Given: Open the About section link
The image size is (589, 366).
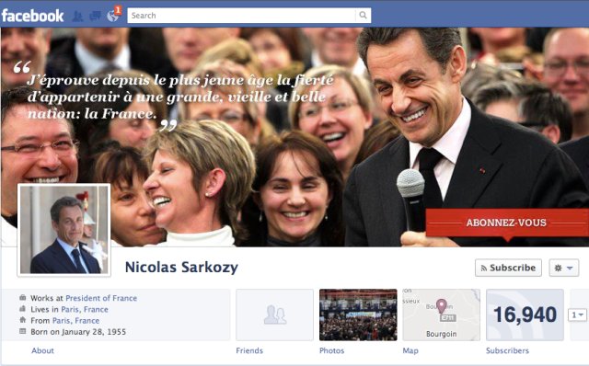Looking at the screenshot, I should coord(43,350).
